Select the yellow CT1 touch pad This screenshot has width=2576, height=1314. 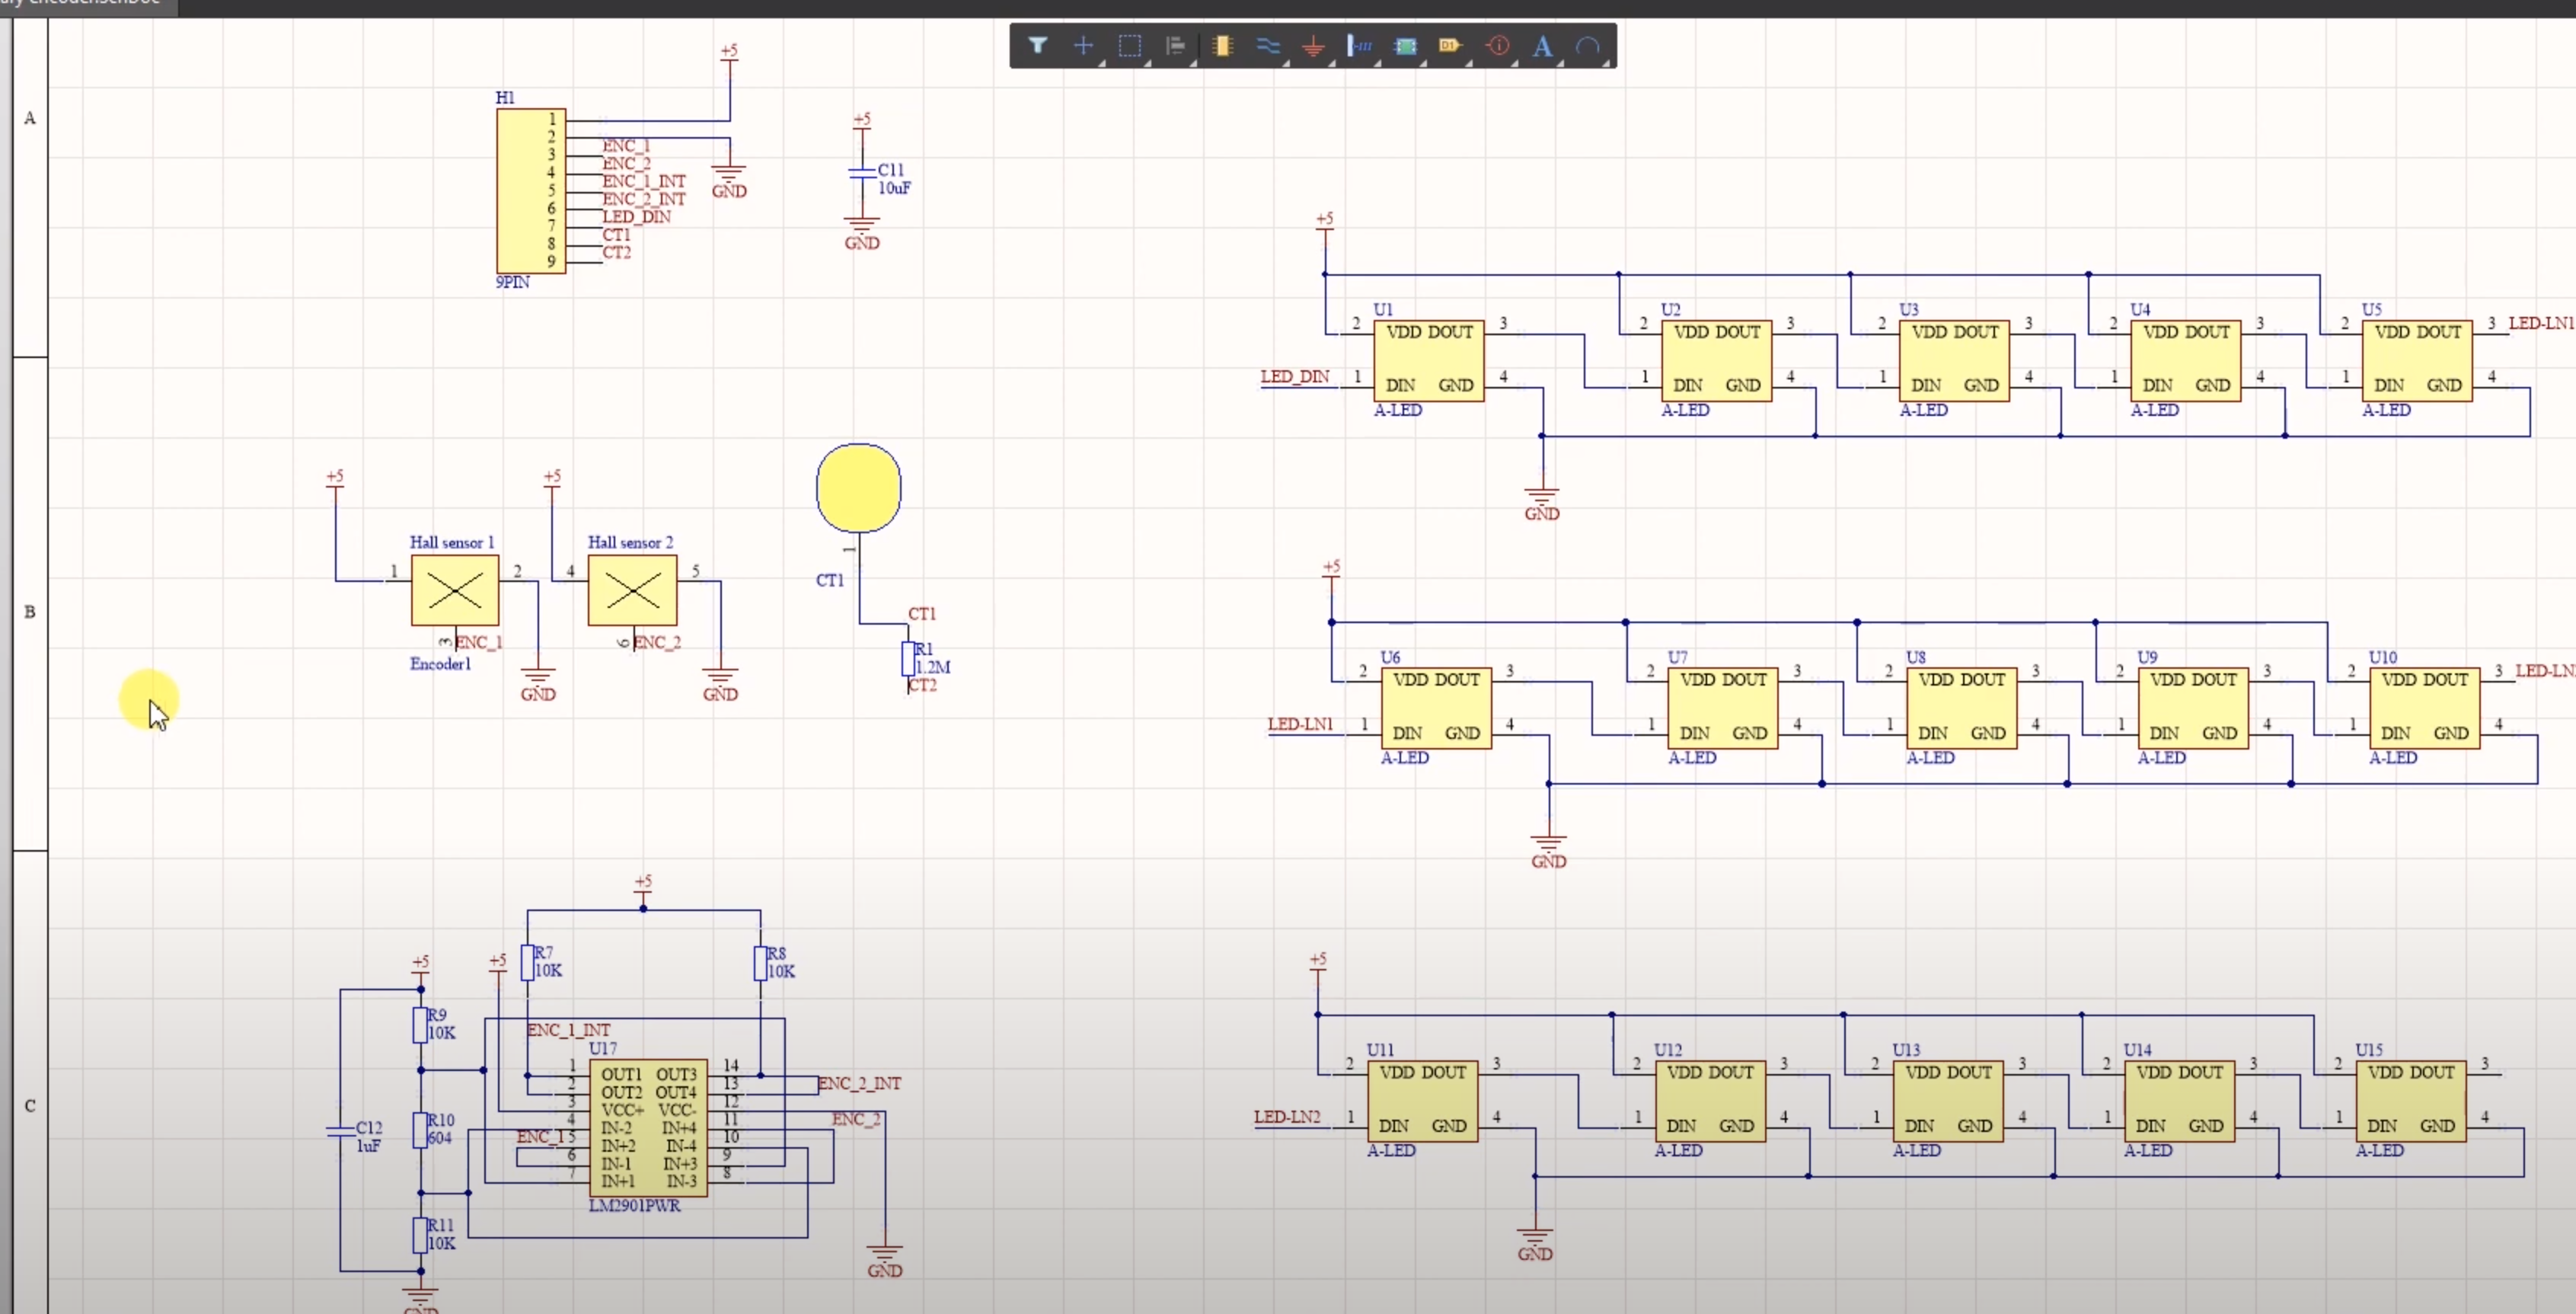pos(858,488)
